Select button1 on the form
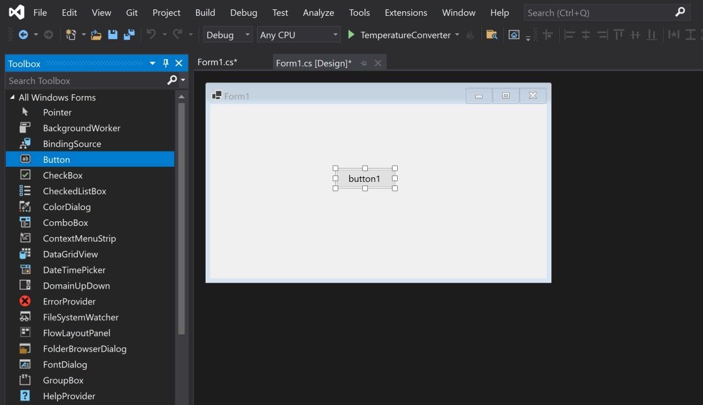This screenshot has width=703, height=405. pos(364,179)
